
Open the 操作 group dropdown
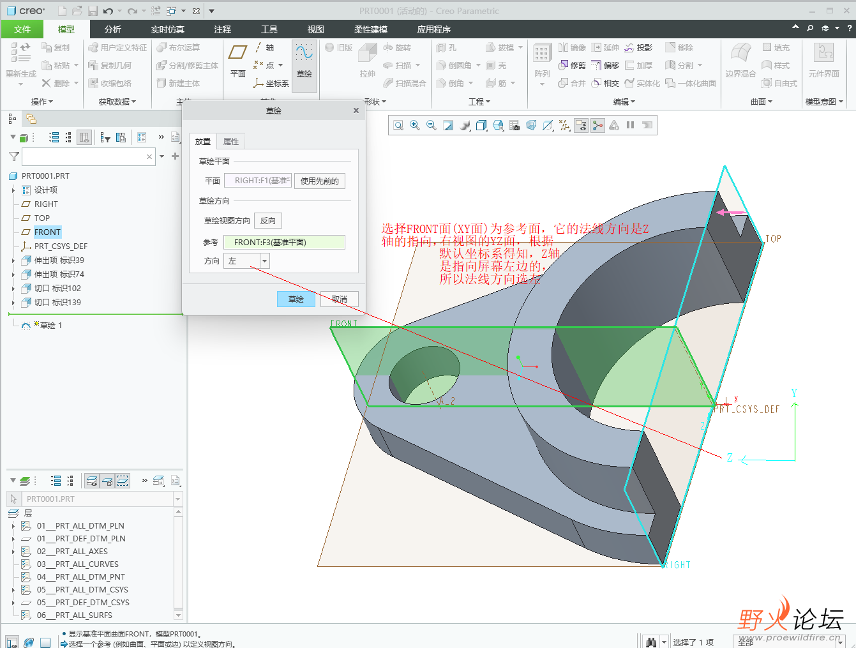42,102
